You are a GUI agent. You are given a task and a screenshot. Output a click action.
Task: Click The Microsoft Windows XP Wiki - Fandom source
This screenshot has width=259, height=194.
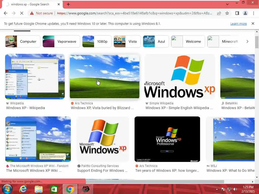tap(39, 166)
